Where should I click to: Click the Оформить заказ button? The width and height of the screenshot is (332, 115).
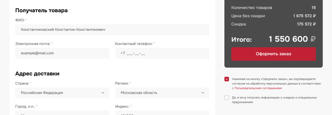tap(273, 54)
